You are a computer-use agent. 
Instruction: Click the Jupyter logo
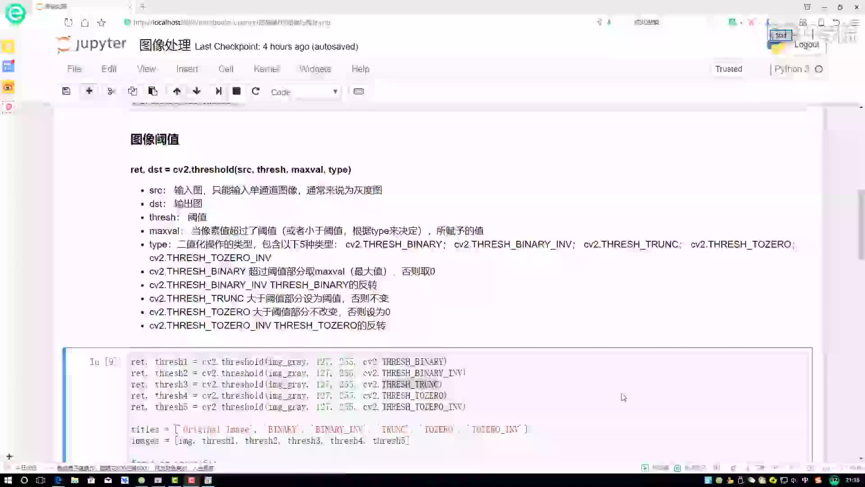(92, 44)
